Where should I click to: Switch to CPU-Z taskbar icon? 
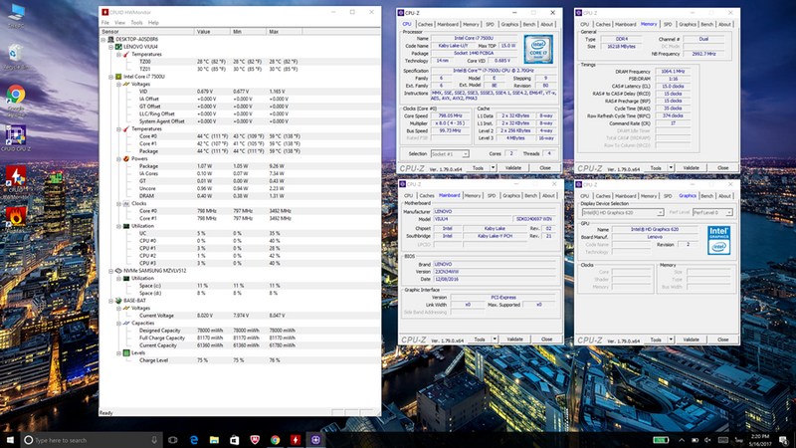[315, 440]
